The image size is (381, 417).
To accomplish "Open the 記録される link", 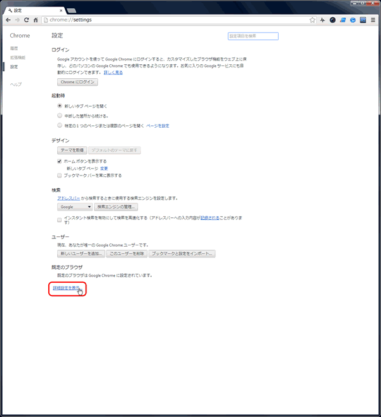I will tap(210, 218).
